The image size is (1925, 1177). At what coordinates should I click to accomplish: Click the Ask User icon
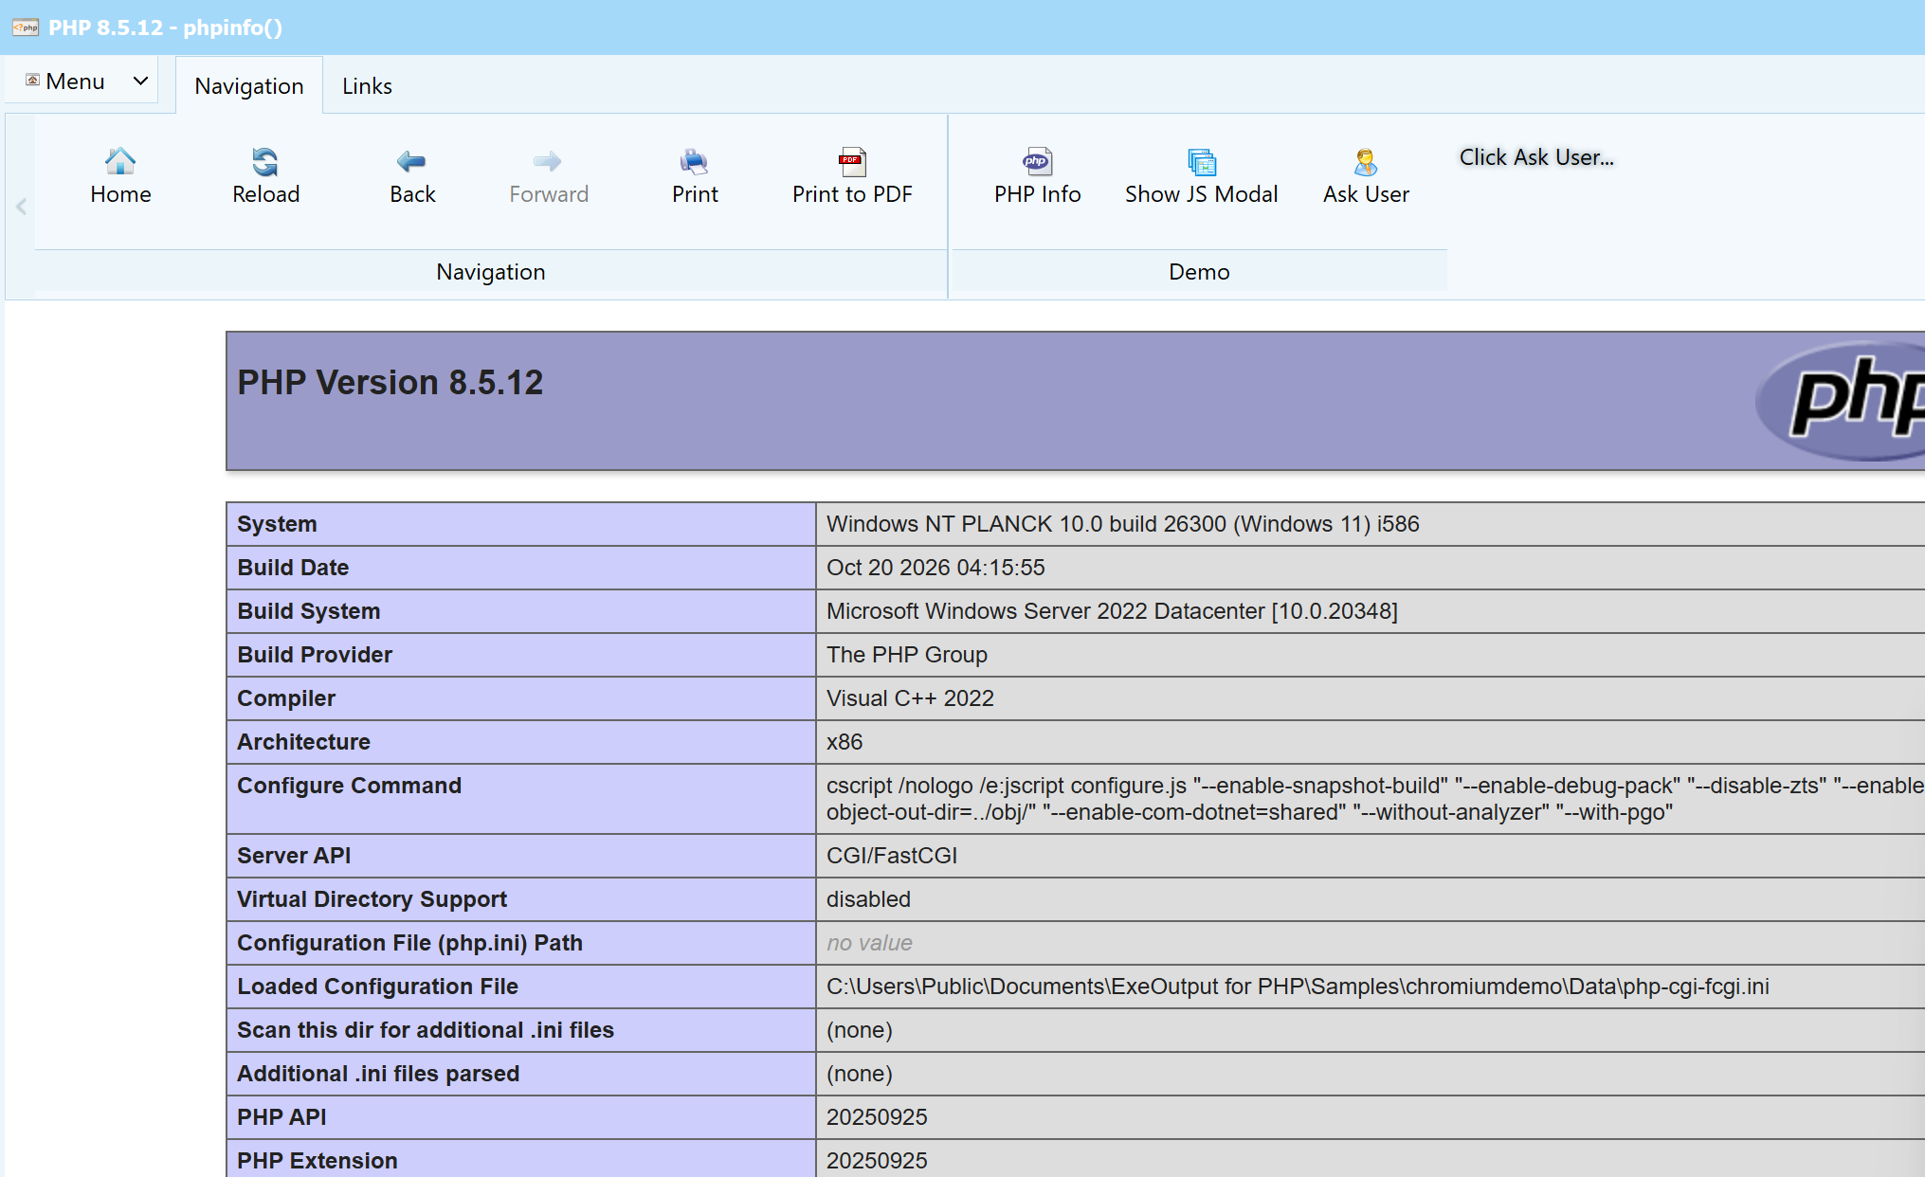click(1366, 162)
